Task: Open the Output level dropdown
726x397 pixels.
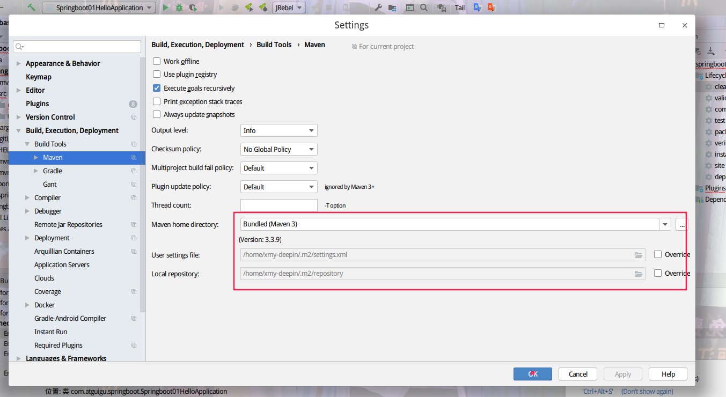Action: click(x=278, y=130)
